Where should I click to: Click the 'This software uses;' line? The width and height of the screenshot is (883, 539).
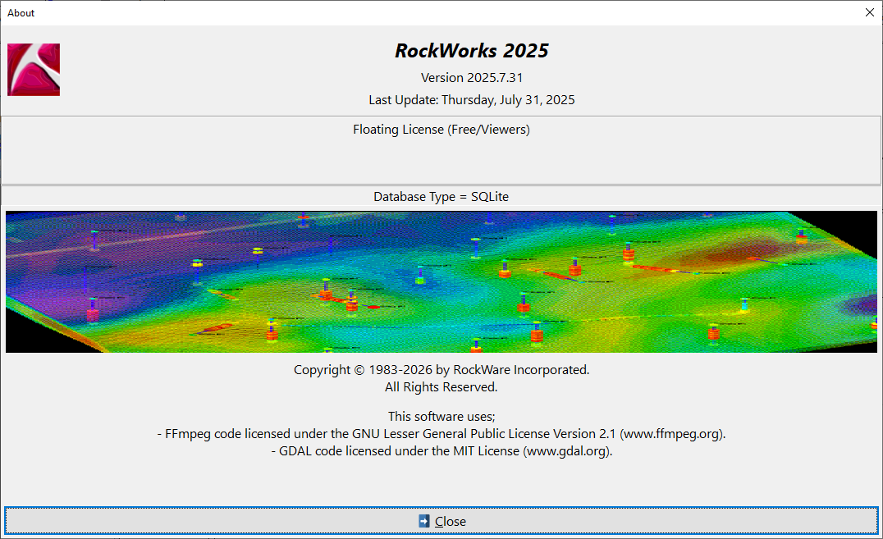point(441,417)
